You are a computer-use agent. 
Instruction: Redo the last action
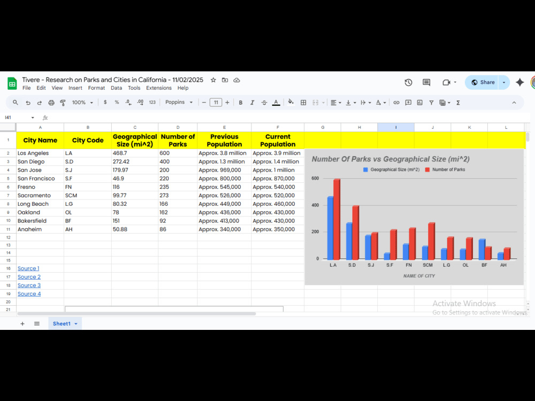click(39, 102)
